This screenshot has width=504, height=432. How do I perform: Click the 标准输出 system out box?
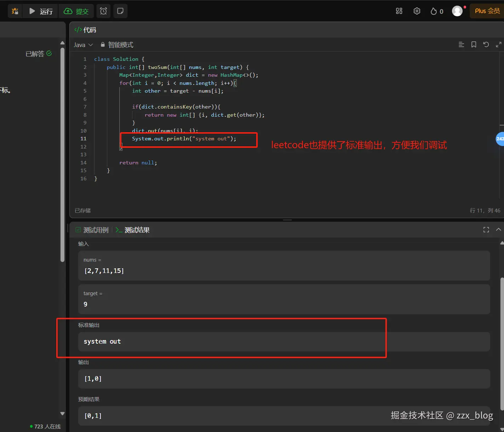coord(284,341)
